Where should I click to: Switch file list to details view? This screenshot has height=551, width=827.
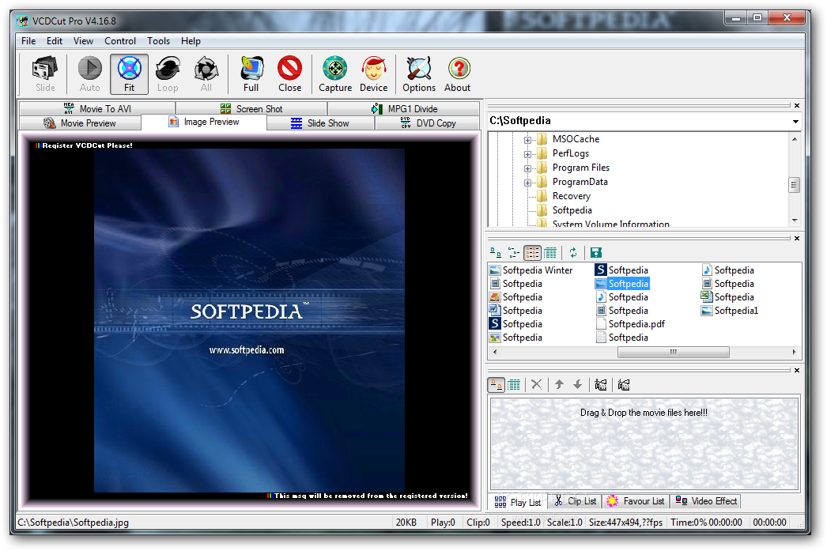[x=550, y=253]
